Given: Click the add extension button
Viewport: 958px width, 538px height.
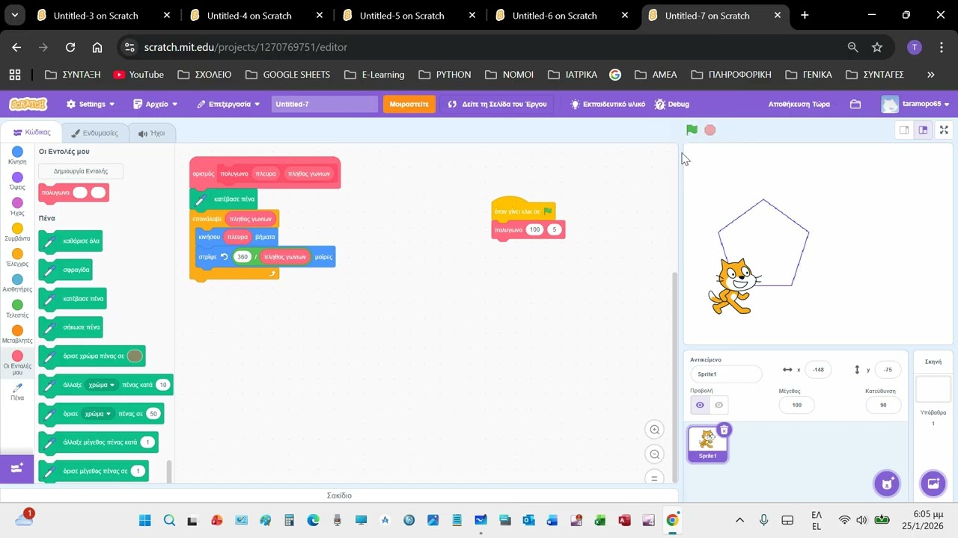Looking at the screenshot, I should 16,469.
